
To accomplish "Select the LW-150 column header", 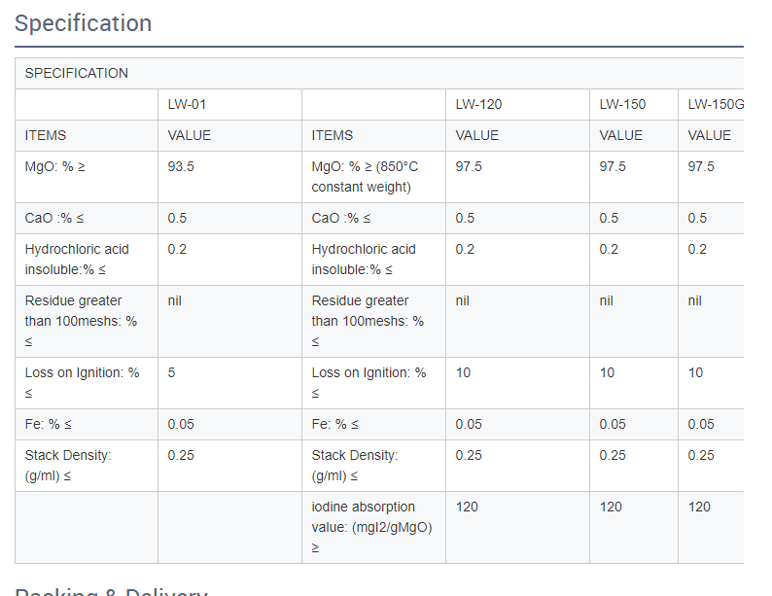I will click(622, 104).
